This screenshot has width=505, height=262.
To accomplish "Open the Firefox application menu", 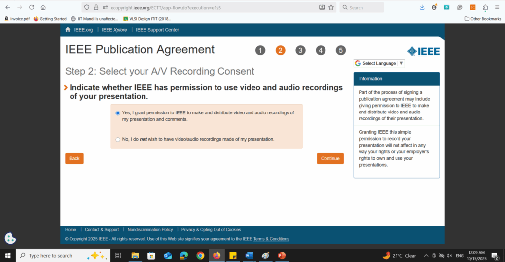I will click(497, 7).
